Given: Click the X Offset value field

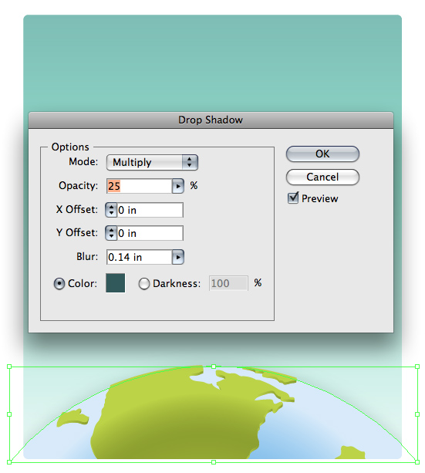Looking at the screenshot, I should (x=150, y=210).
